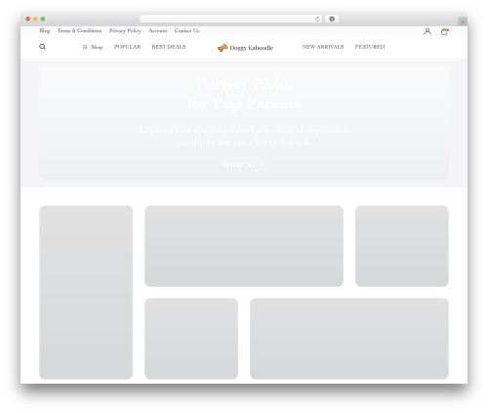Reload page using browser refresh icon

tap(317, 20)
